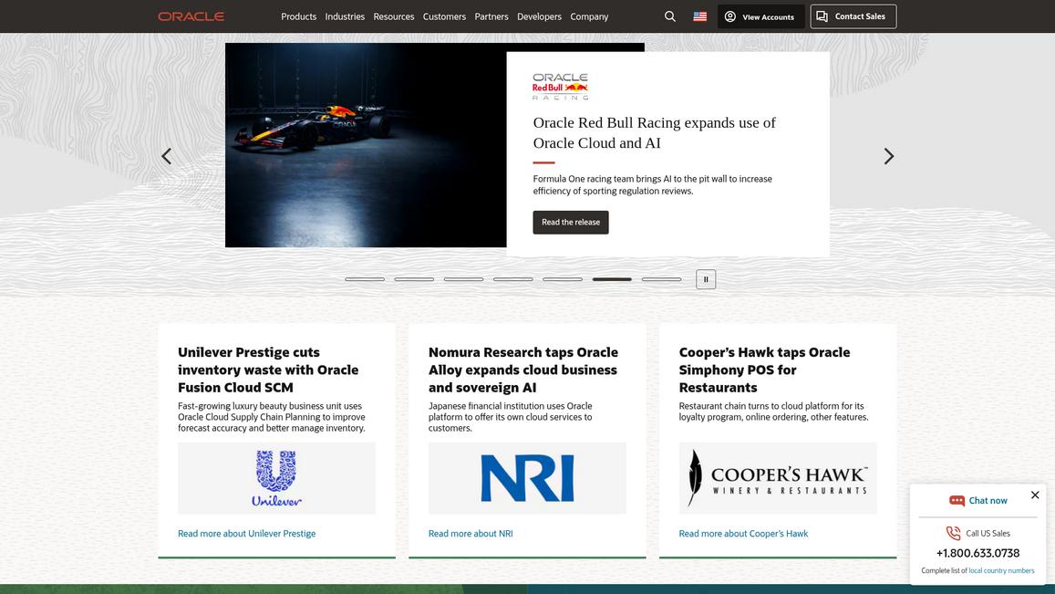Click Cooper's Hawk taps Simphony POS headline
The image size is (1055, 594).
(764, 370)
